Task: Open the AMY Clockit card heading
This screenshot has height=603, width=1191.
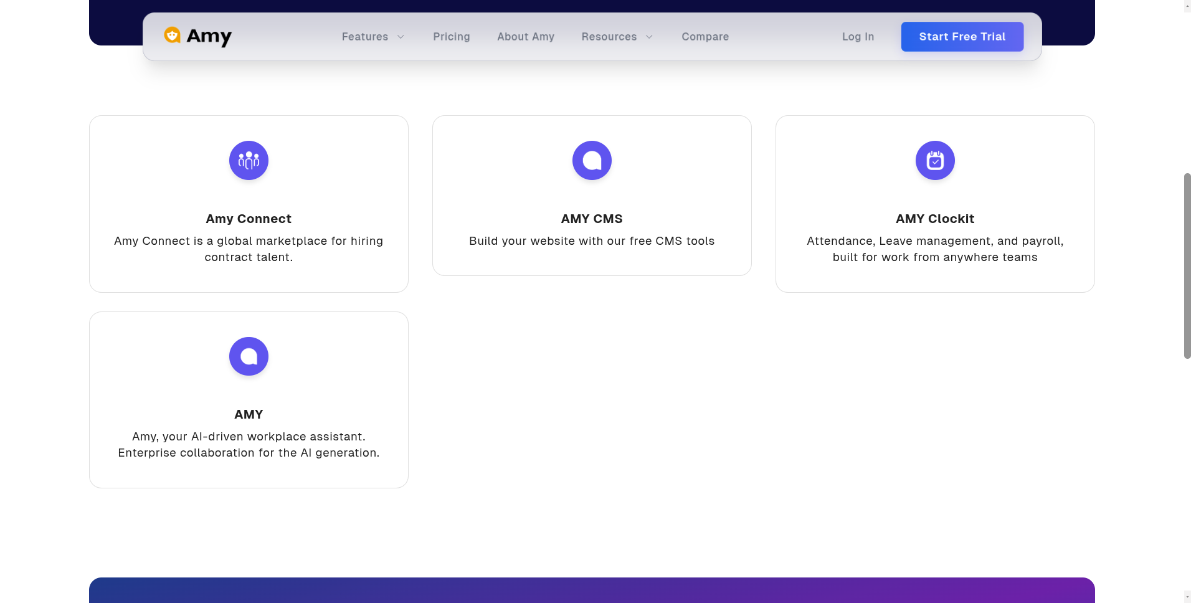Action: [935, 219]
